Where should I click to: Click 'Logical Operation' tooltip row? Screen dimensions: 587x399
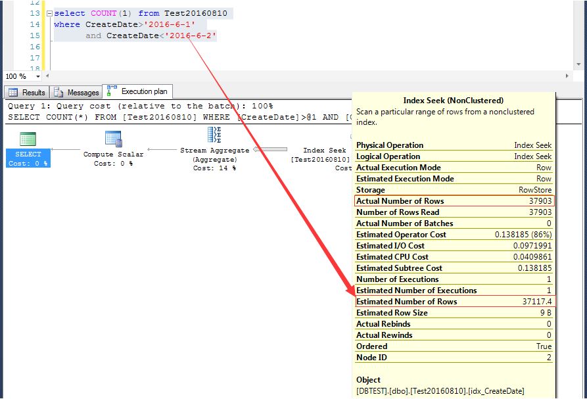pyautogui.click(x=454, y=156)
